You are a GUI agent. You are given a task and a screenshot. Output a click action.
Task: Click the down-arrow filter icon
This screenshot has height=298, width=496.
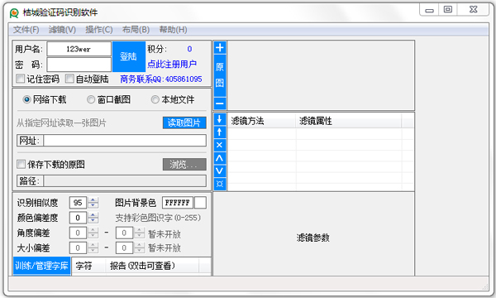[x=220, y=119]
